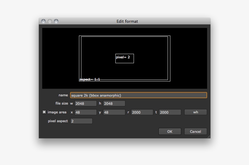Confirm with the OK button
This screenshot has width=249, height=165.
click(170, 132)
